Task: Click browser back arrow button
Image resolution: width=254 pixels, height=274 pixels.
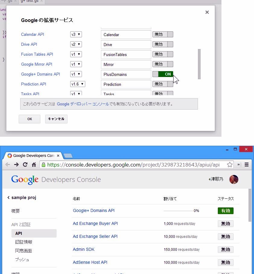Action: (8, 164)
